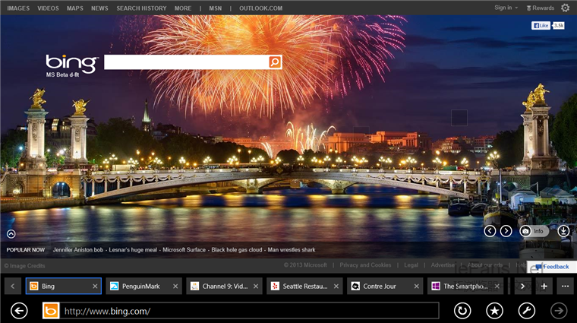577x323 pixels.
Task: Open the MSN link
Action: 216,8
